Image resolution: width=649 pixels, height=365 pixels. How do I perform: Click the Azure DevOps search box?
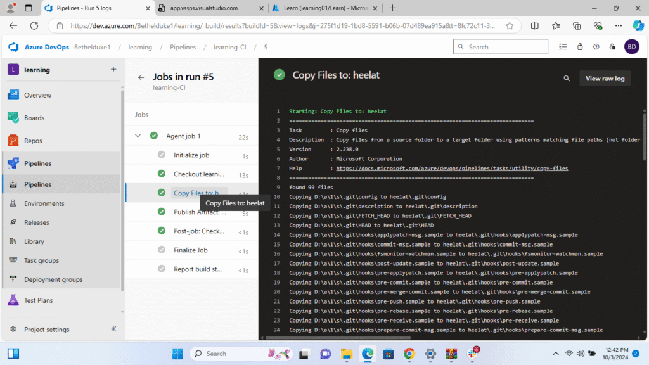click(x=501, y=47)
